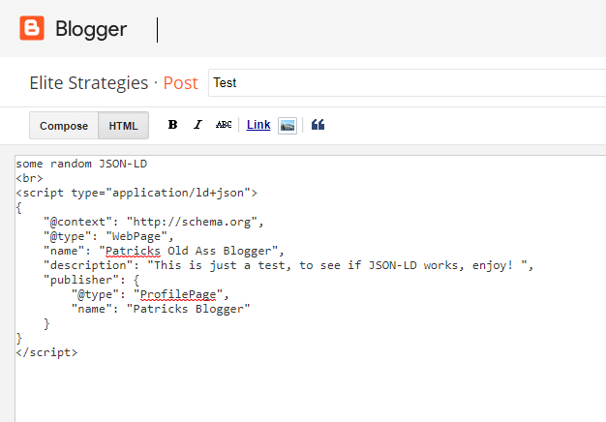The width and height of the screenshot is (606, 422).
Task: Click the line 'some random JSON-LD'
Action: point(81,164)
